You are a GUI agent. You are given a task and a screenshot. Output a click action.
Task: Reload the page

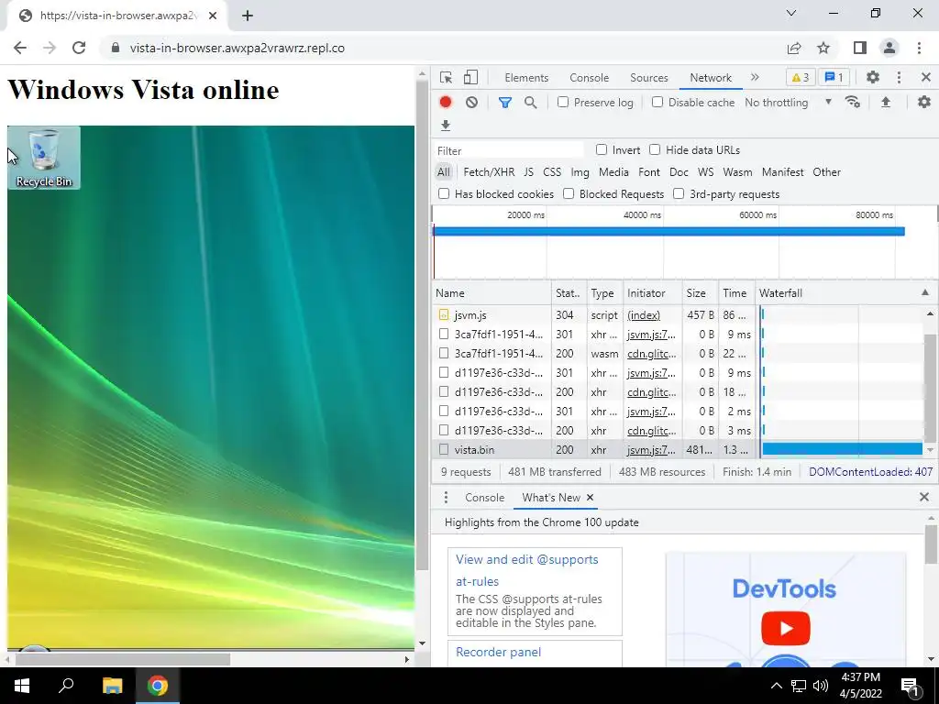(x=79, y=48)
